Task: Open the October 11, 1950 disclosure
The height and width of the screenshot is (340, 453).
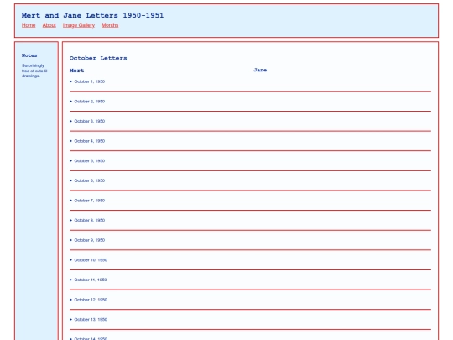Action: coord(88,280)
